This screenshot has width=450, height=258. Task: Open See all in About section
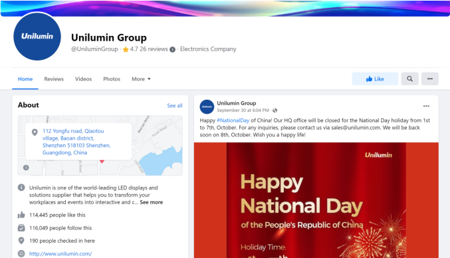tap(175, 106)
